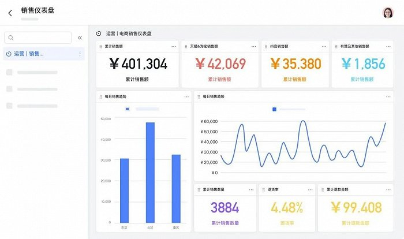Screen dimensions: 404x239
Task: Click the 每月销售趋势 card title
Action: click(115, 96)
